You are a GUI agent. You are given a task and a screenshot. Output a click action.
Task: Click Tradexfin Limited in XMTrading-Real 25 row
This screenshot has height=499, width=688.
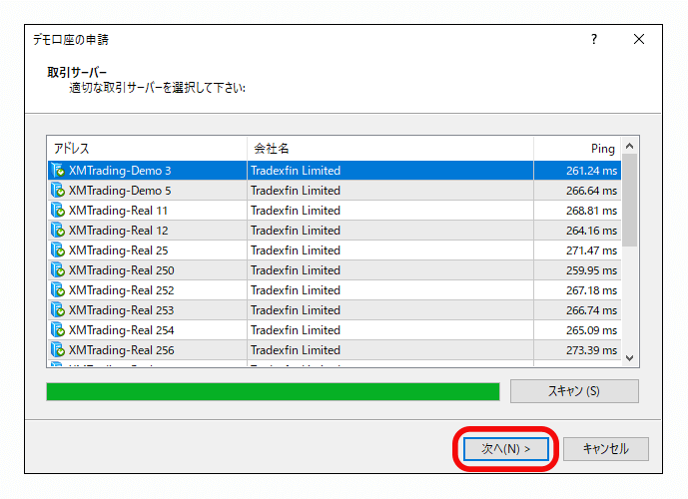(x=296, y=250)
